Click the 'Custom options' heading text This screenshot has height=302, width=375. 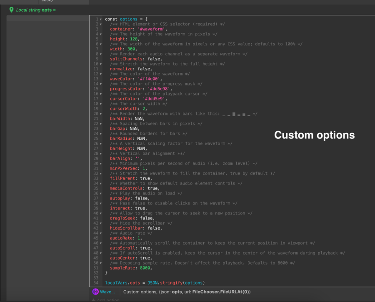click(314, 135)
